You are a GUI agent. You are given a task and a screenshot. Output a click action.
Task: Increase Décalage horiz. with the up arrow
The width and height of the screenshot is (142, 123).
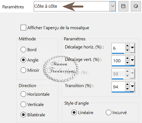[x=128, y=46]
